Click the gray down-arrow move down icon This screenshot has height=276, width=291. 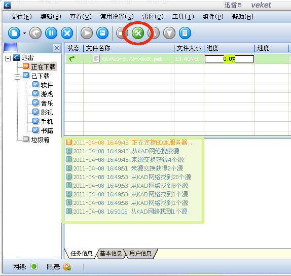tap(169, 33)
